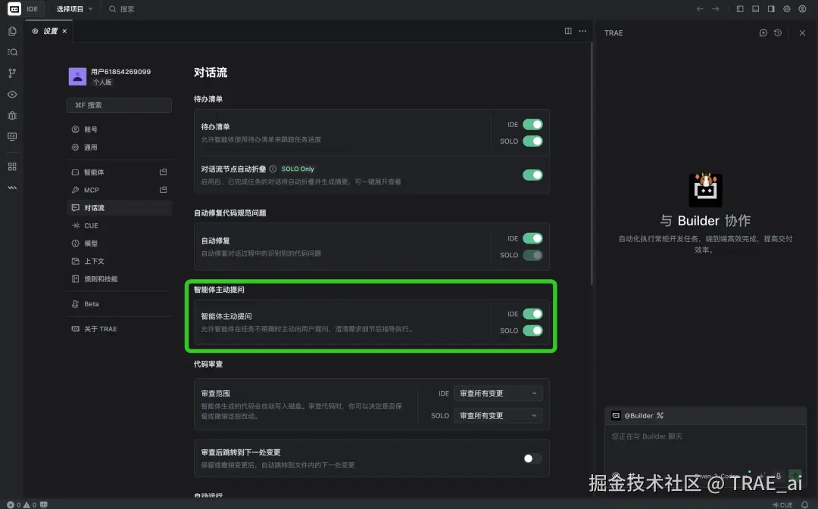Click the TRAE logo at top left

click(x=14, y=9)
